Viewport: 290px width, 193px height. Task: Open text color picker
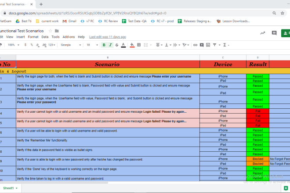tap(123, 45)
